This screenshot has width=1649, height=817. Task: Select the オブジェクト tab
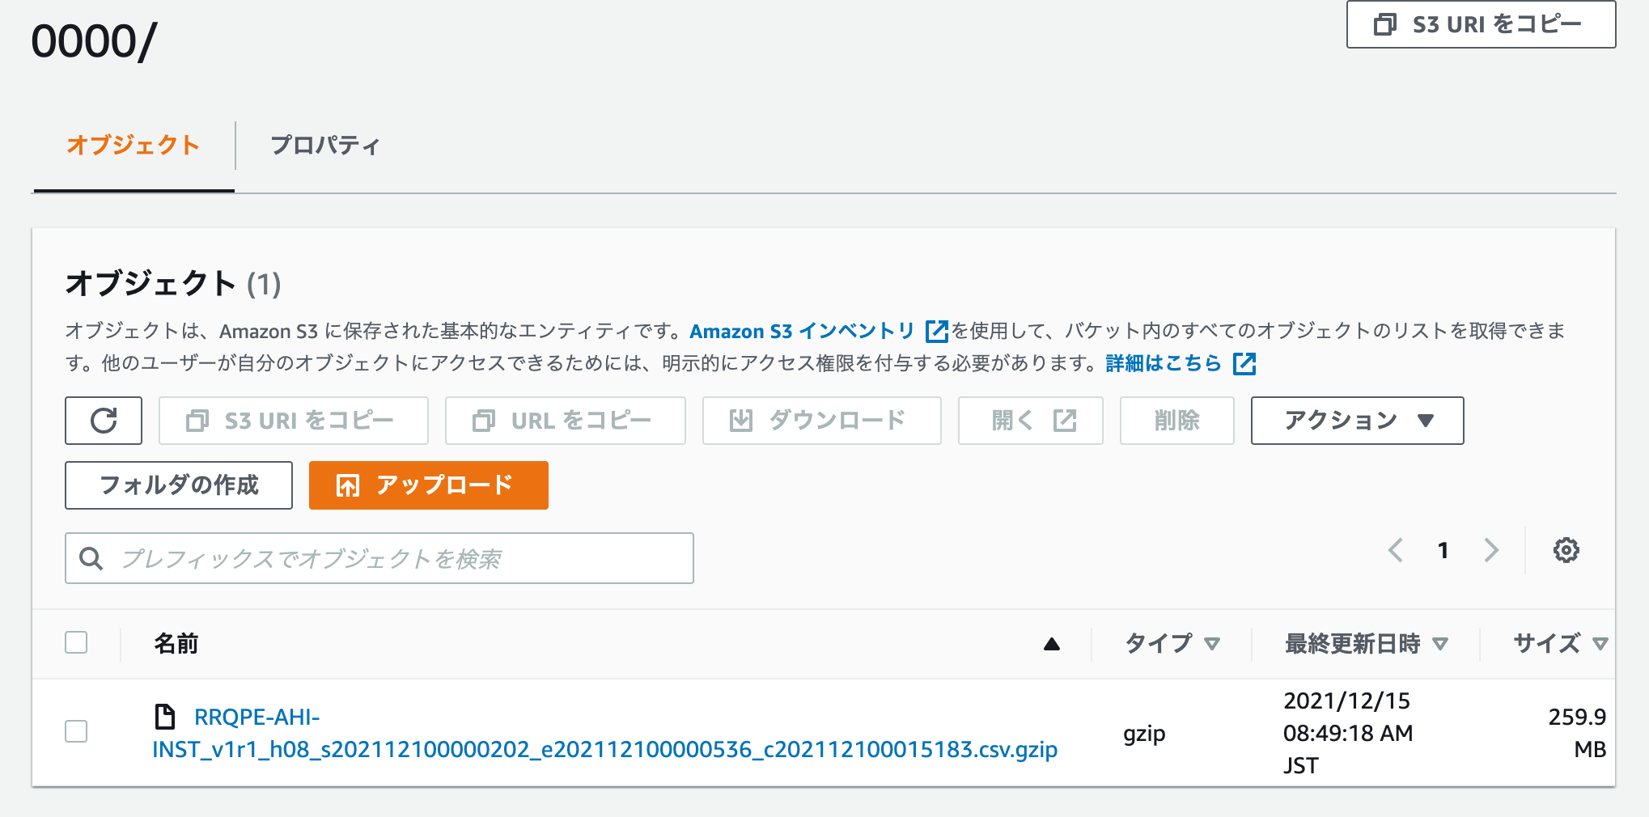pos(134,146)
